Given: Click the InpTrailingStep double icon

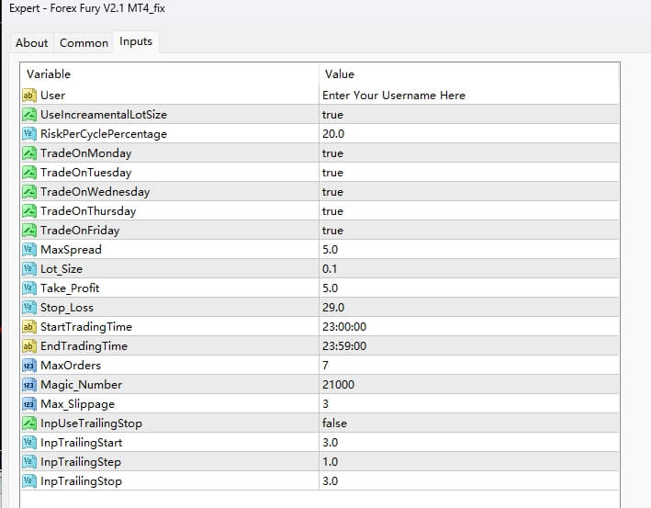Looking at the screenshot, I should [x=29, y=462].
